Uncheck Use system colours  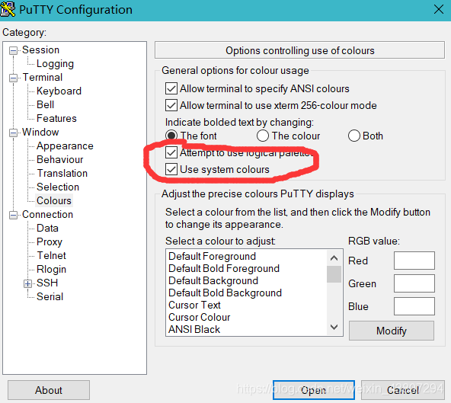click(171, 169)
